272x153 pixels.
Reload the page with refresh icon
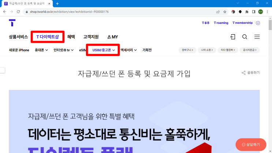point(18,12)
